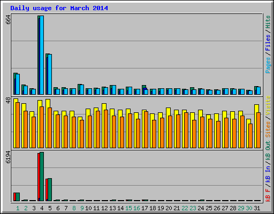This screenshot has width=274, height=214.
Task: Select day 16 label on the x-axis
Action: 136,208
